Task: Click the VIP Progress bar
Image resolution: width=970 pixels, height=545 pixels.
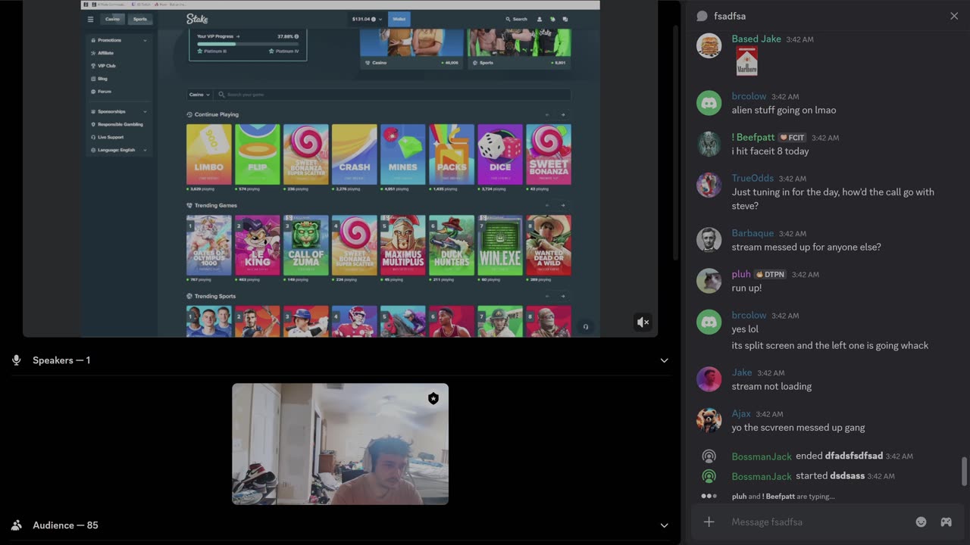Action: (248, 44)
